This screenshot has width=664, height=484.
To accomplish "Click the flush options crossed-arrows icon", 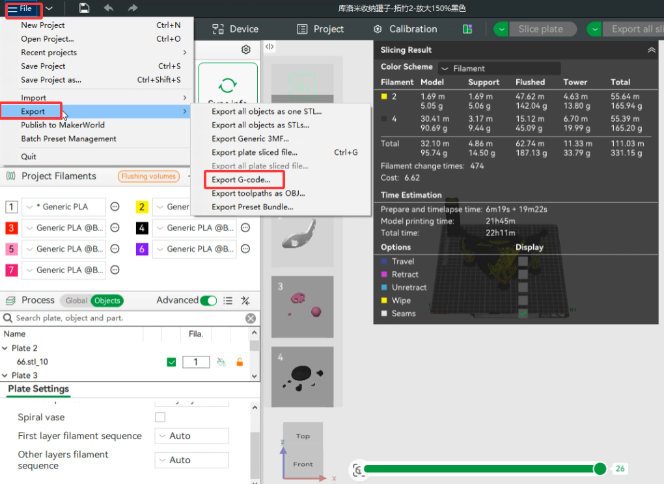I will click(245, 301).
